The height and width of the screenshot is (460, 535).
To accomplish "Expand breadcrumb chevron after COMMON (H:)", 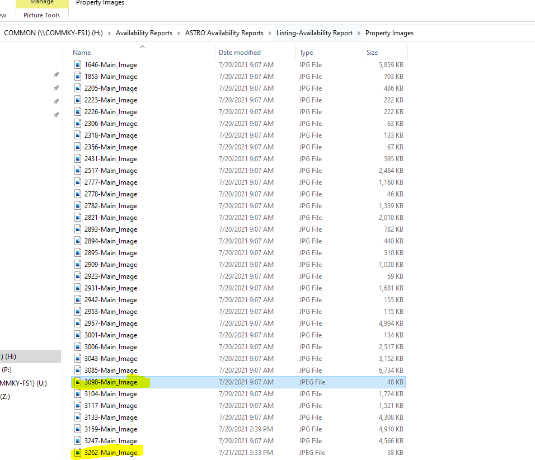I will point(108,33).
